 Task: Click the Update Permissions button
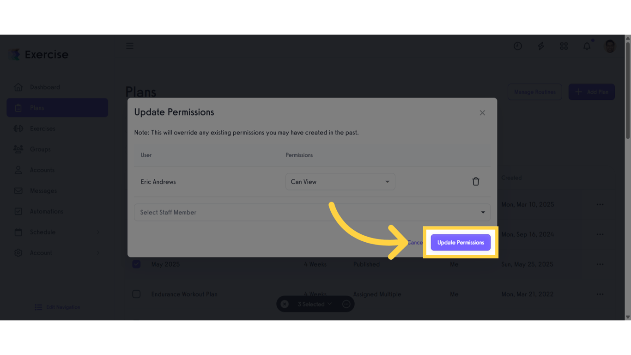pos(460,242)
